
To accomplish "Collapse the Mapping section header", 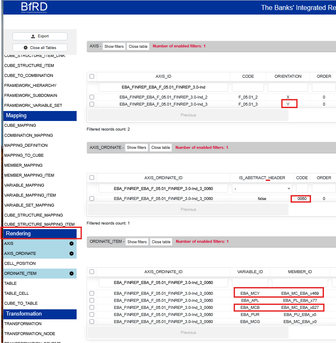I will tap(40, 116).
